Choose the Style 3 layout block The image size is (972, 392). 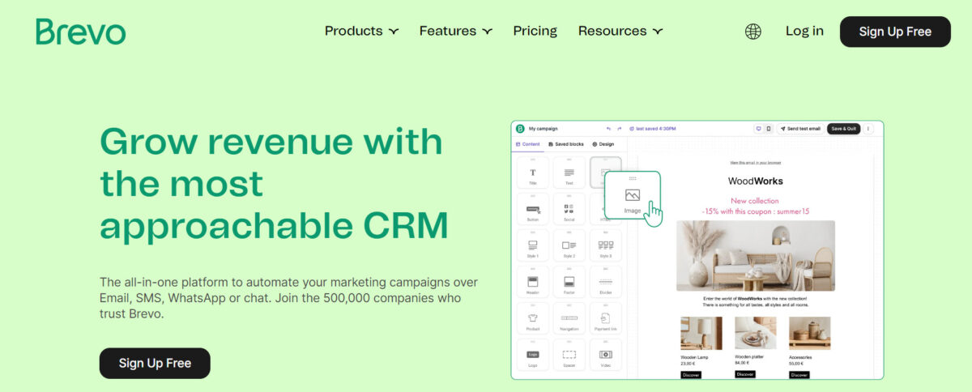pyautogui.click(x=606, y=246)
